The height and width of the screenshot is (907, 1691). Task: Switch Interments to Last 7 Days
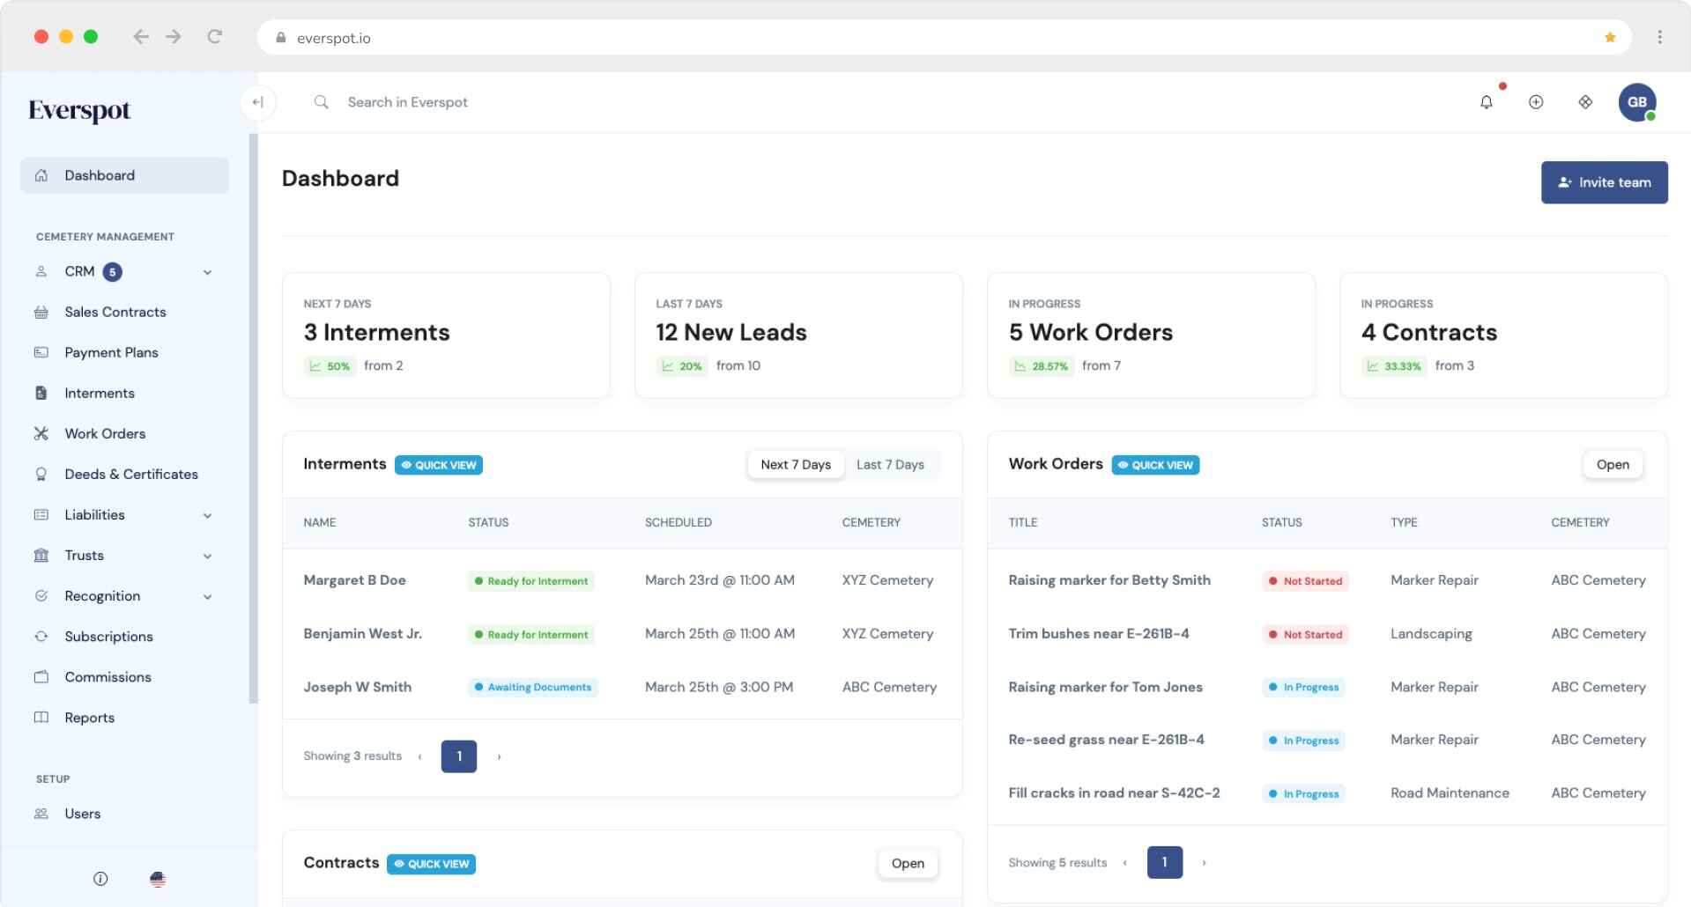tap(890, 465)
